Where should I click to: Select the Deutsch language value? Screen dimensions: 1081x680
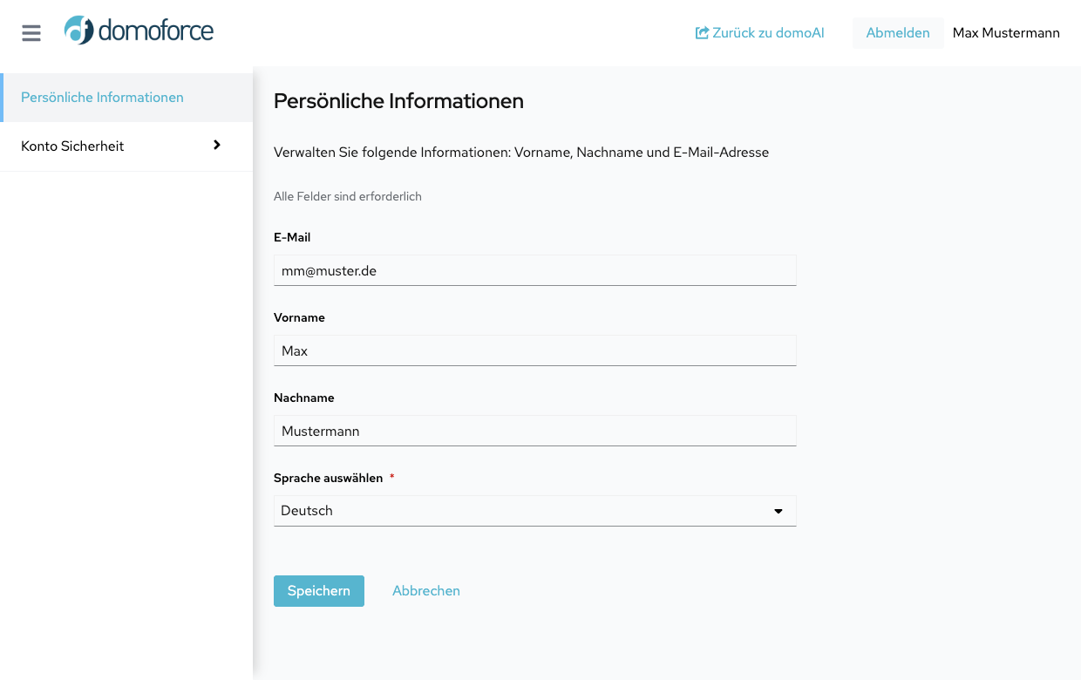pos(306,511)
